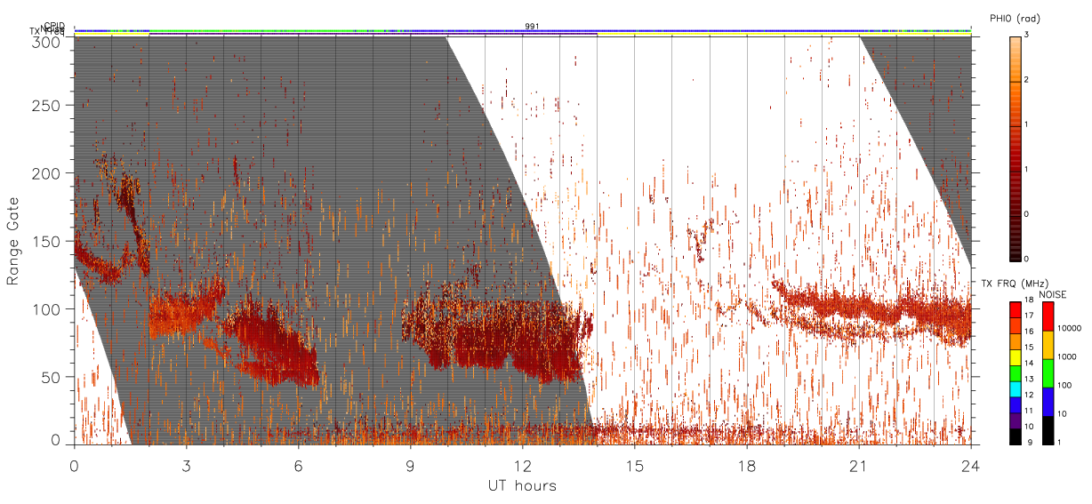Click the '9' label in the TX FRQ legend
The image size is (1092, 504).
pos(1030,442)
